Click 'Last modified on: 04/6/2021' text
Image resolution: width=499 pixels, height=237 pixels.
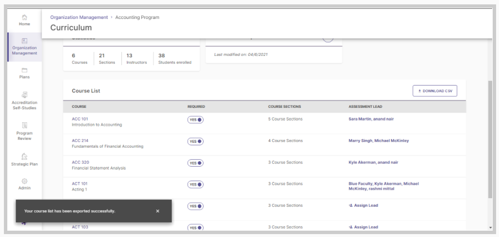241,54
